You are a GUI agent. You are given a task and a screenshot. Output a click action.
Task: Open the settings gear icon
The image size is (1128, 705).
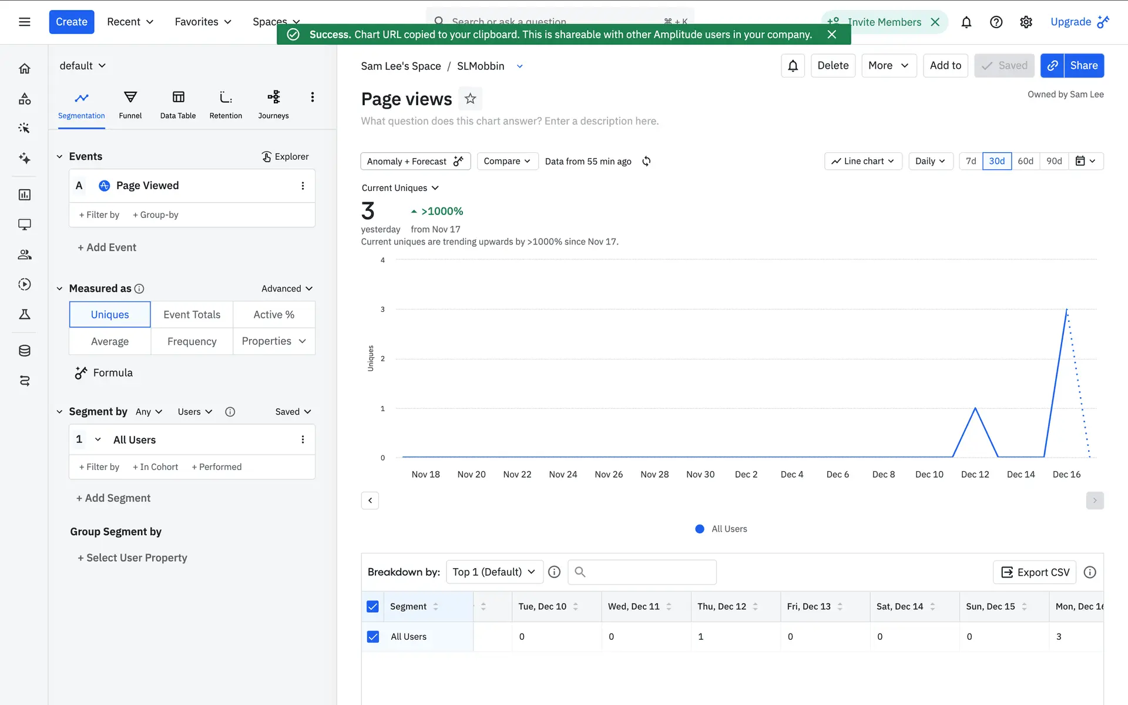(1026, 22)
